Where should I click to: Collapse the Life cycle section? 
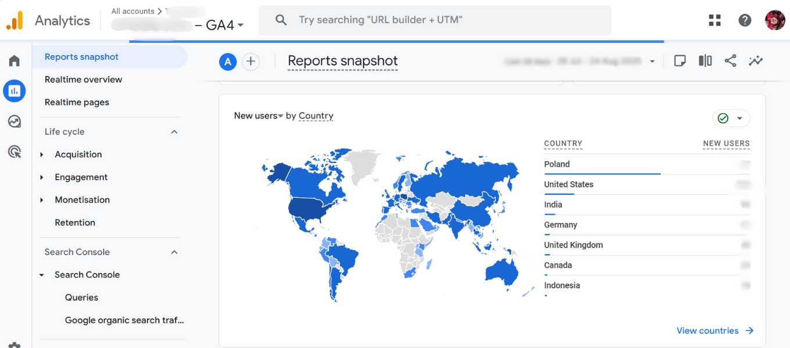(174, 132)
